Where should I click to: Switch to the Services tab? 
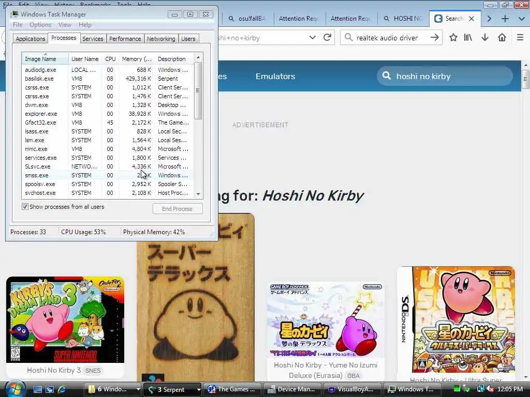[93, 38]
